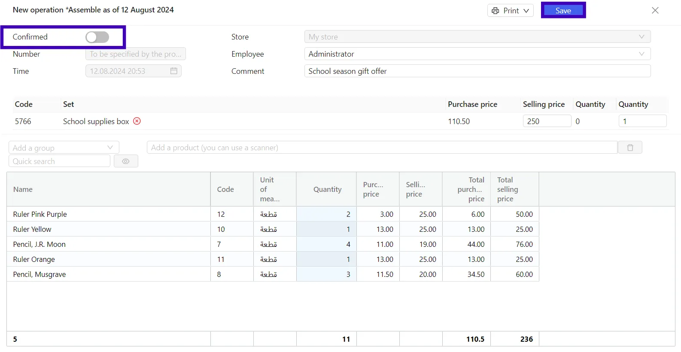The height and width of the screenshot is (352, 681).
Task: Click the Time field showing 12.08.2024 20:53
Action: point(133,71)
